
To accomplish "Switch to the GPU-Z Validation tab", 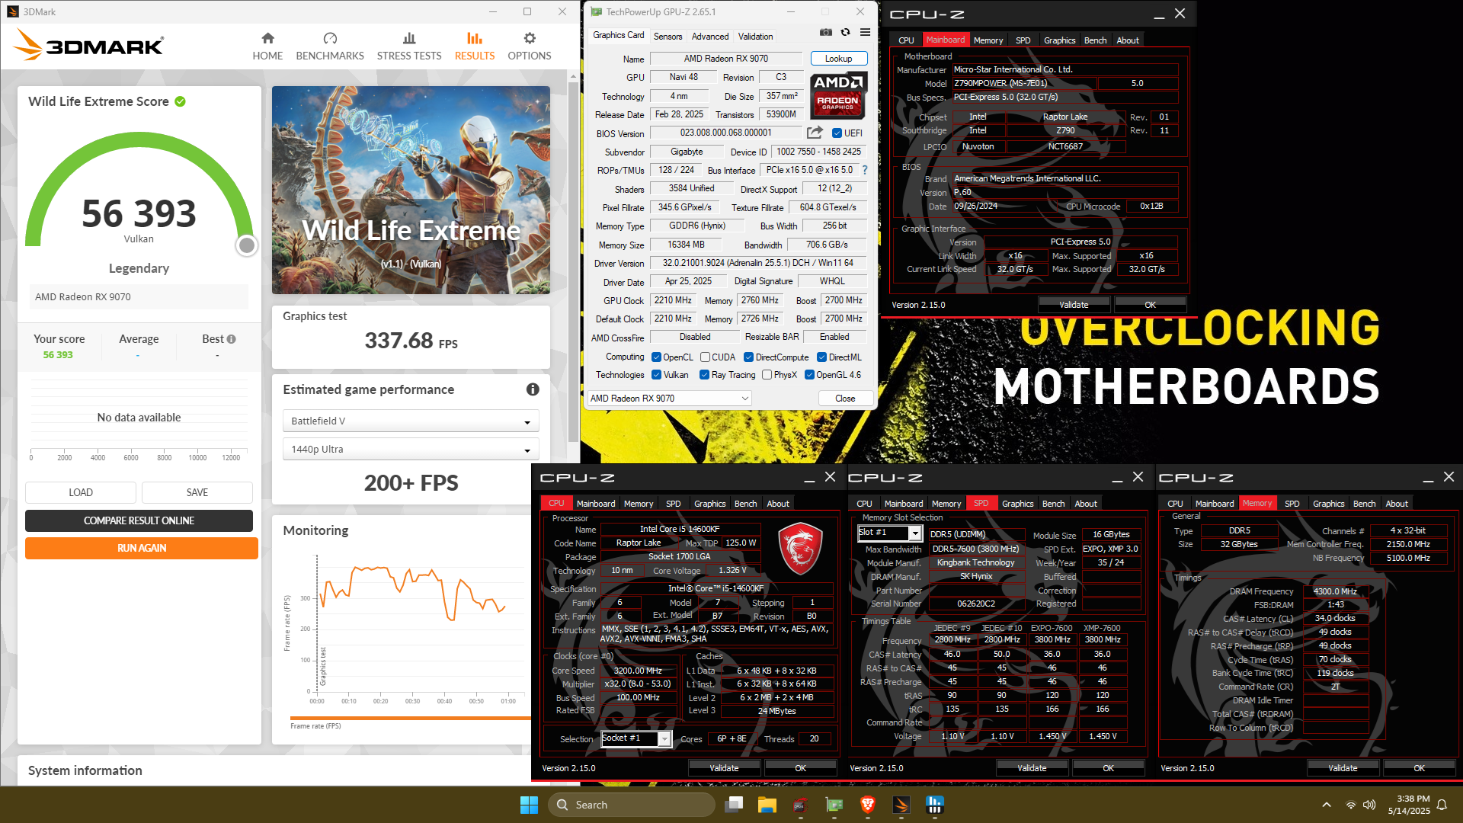I will click(x=755, y=37).
